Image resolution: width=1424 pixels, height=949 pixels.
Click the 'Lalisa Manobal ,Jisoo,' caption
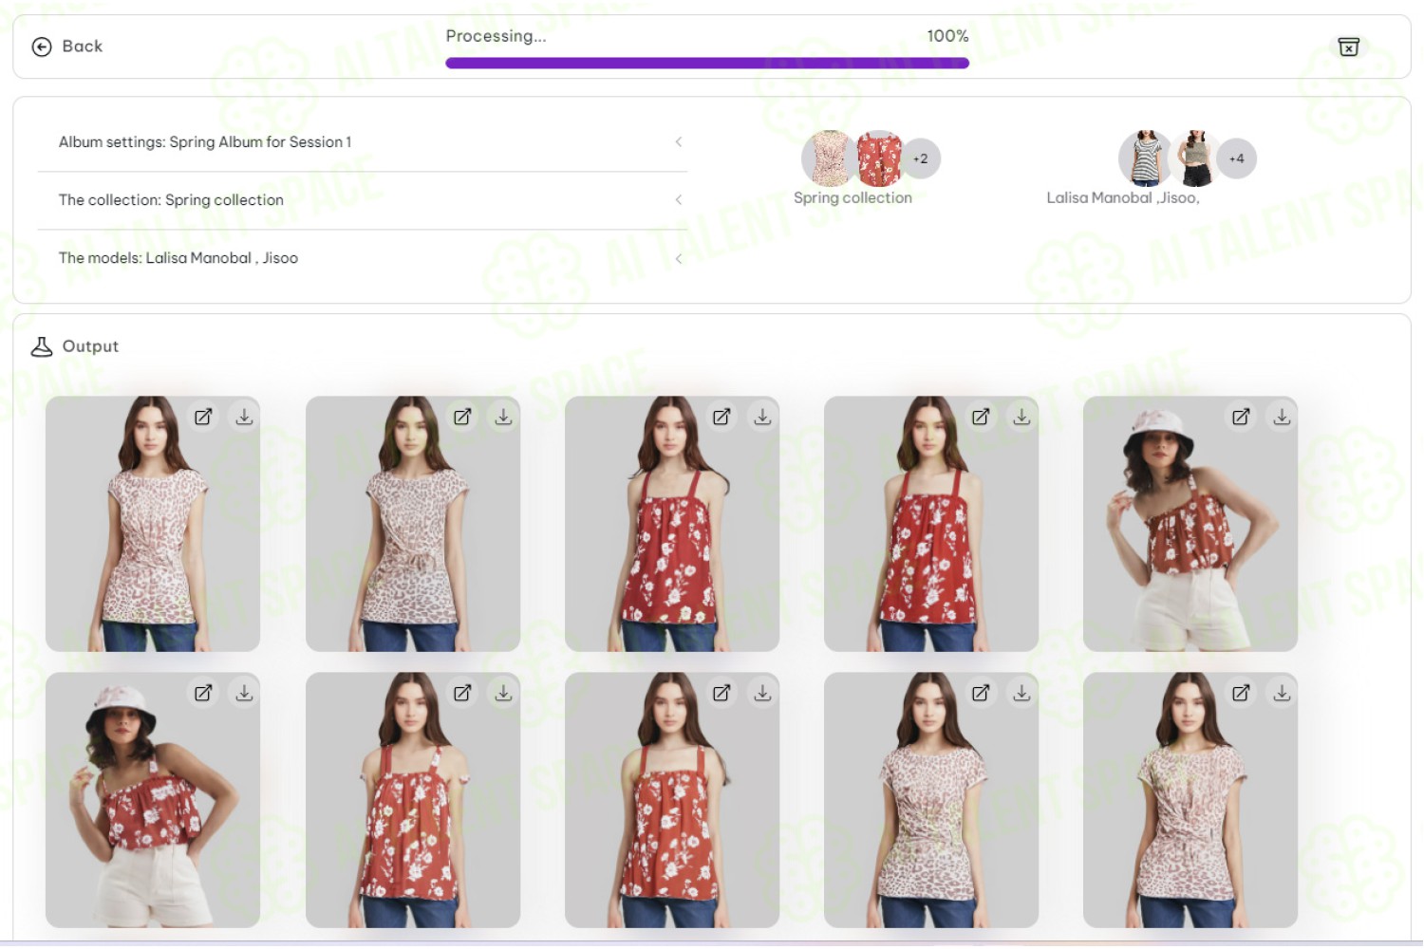(1123, 197)
